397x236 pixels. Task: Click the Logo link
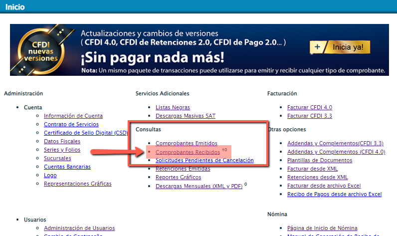pos(50,175)
